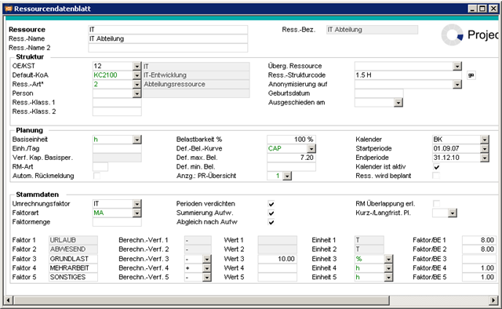Click the Ress.-Strukturcode field
Image resolution: width=502 pixels, height=309 pixels.
click(x=408, y=75)
